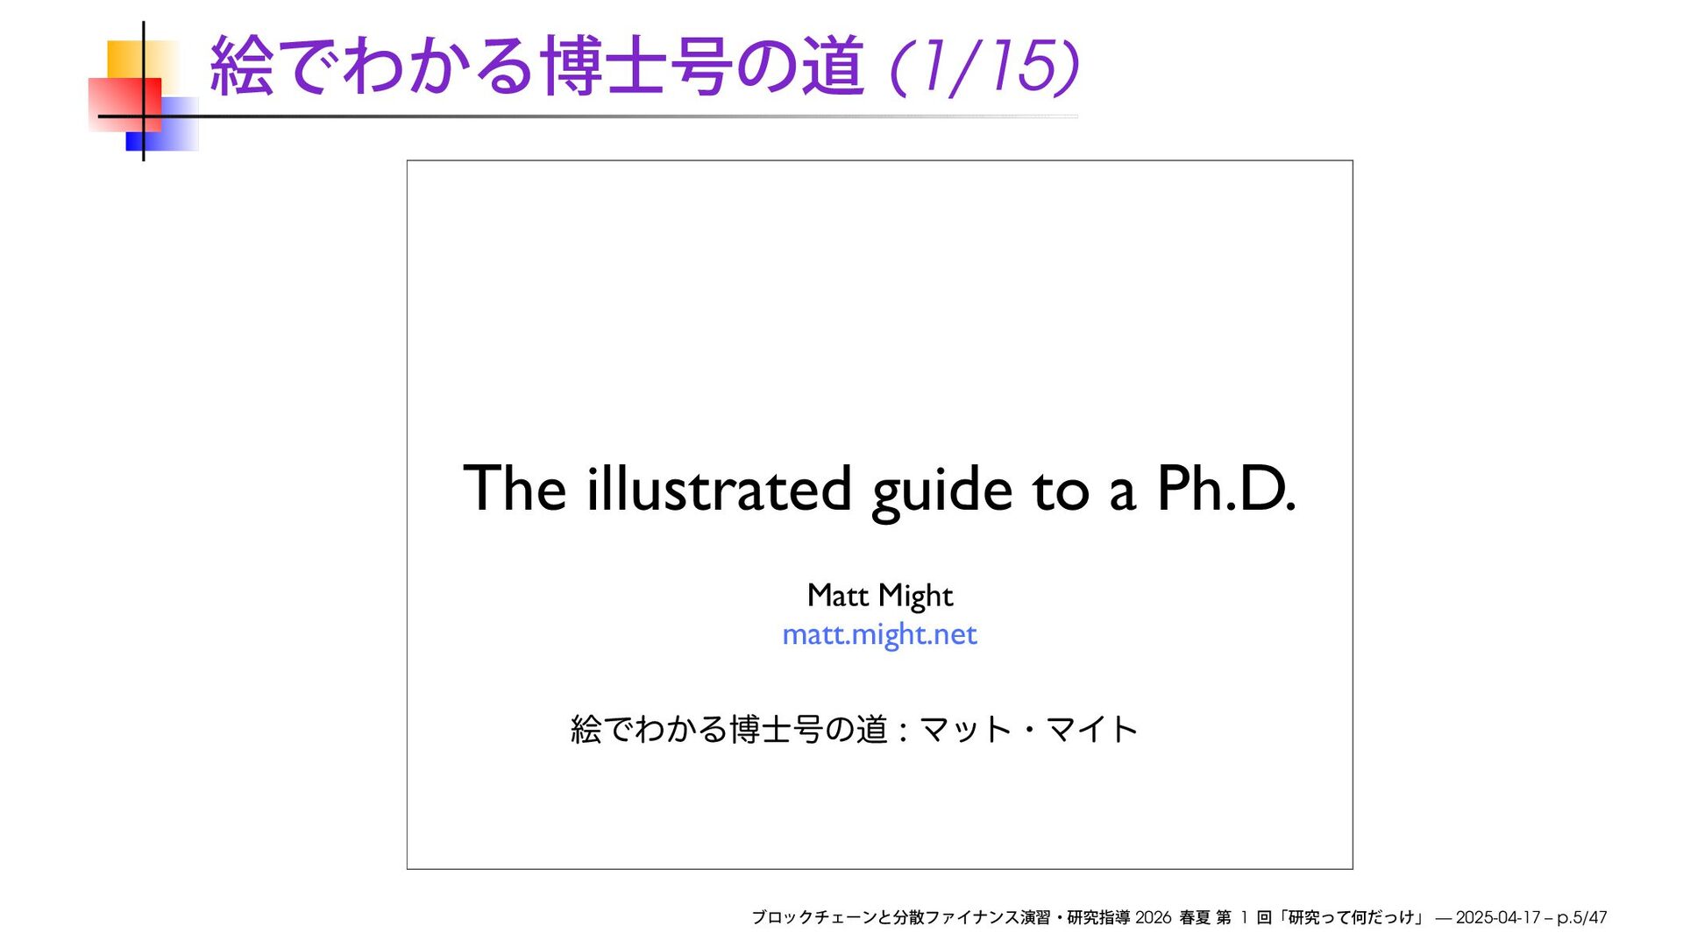Click the matt.might.net link
This screenshot has height=947, width=1683.
pos(879,634)
